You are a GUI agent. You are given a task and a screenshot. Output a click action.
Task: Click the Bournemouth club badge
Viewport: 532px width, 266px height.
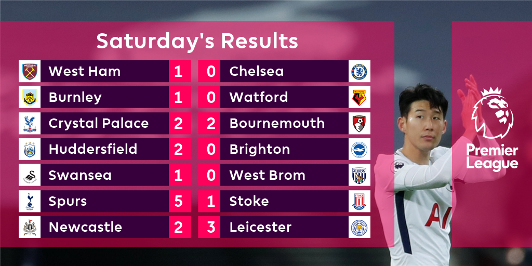360,123
